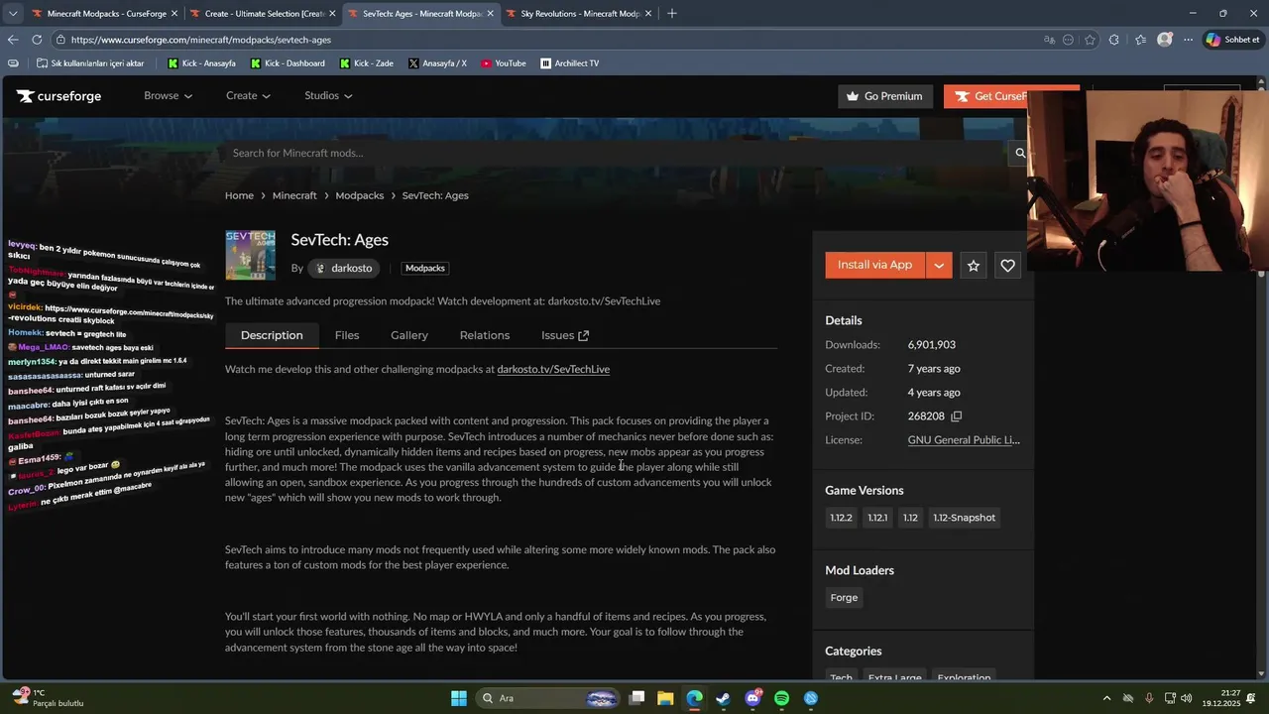Open the notification bell in taskbar
This screenshot has width=1269, height=714.
[x=1250, y=698]
